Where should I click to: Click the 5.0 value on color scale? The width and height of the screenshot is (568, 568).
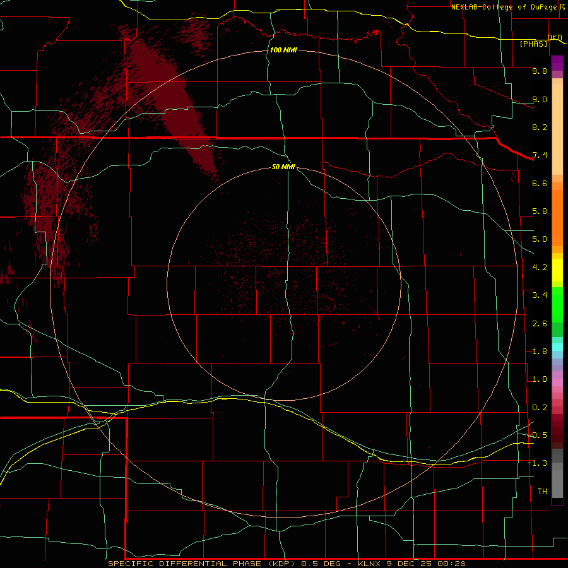(x=540, y=239)
